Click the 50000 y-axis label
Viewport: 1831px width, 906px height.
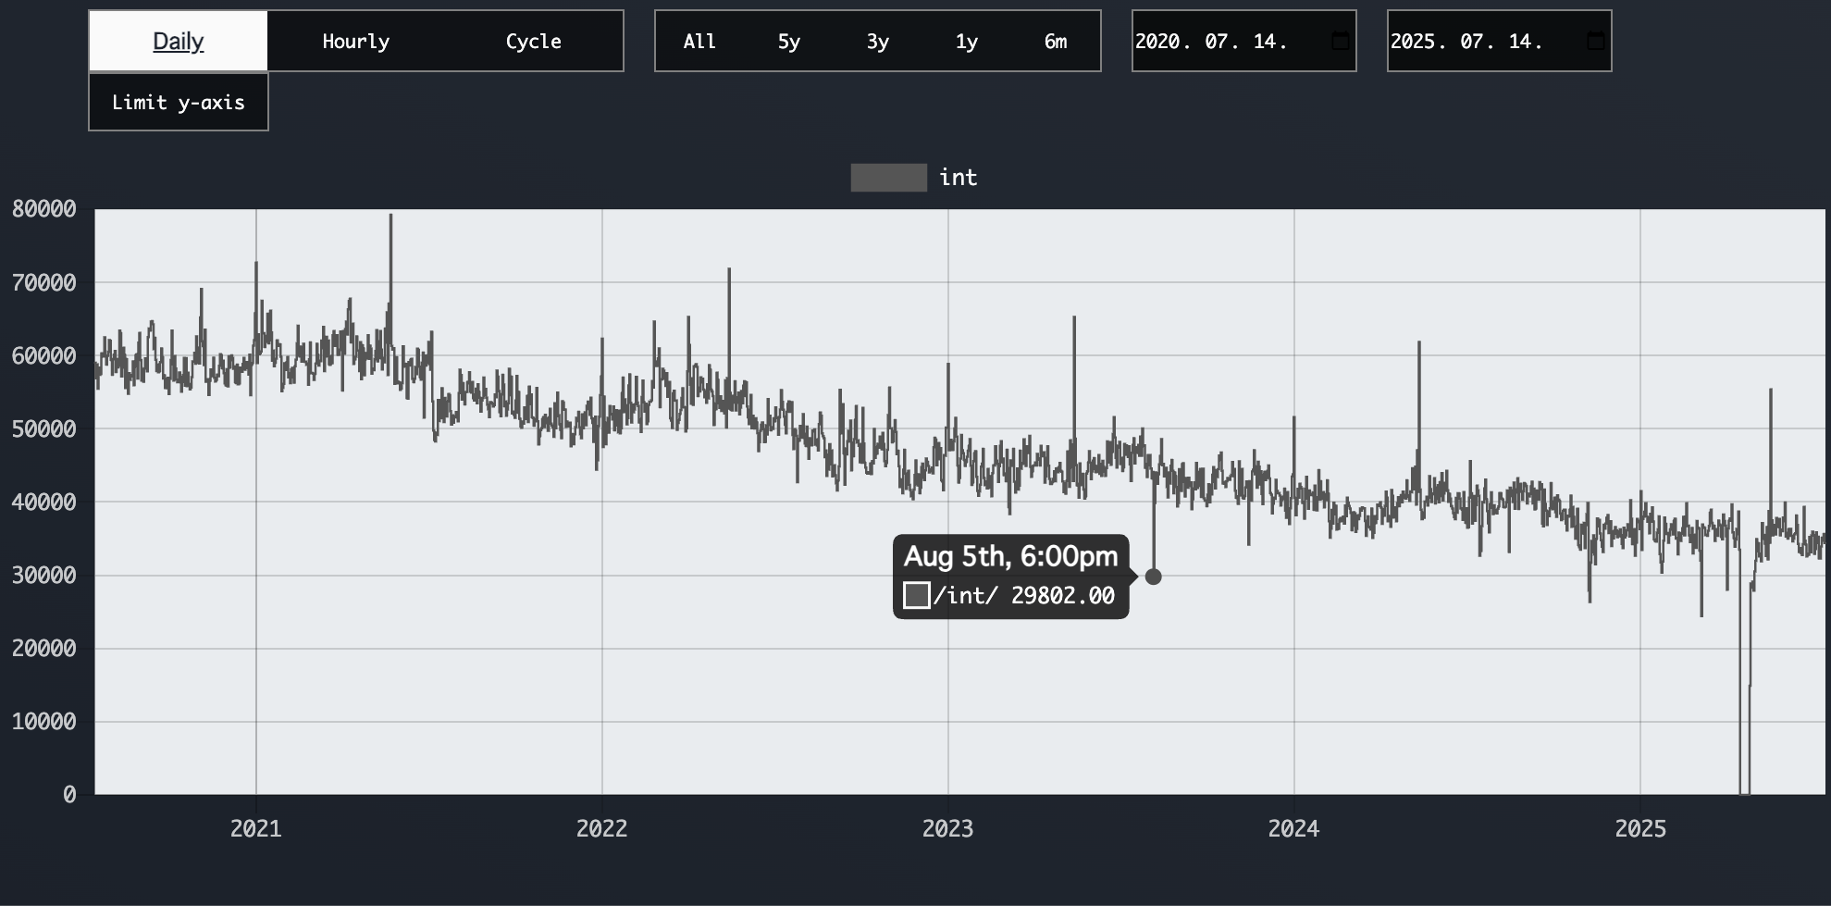pos(43,428)
